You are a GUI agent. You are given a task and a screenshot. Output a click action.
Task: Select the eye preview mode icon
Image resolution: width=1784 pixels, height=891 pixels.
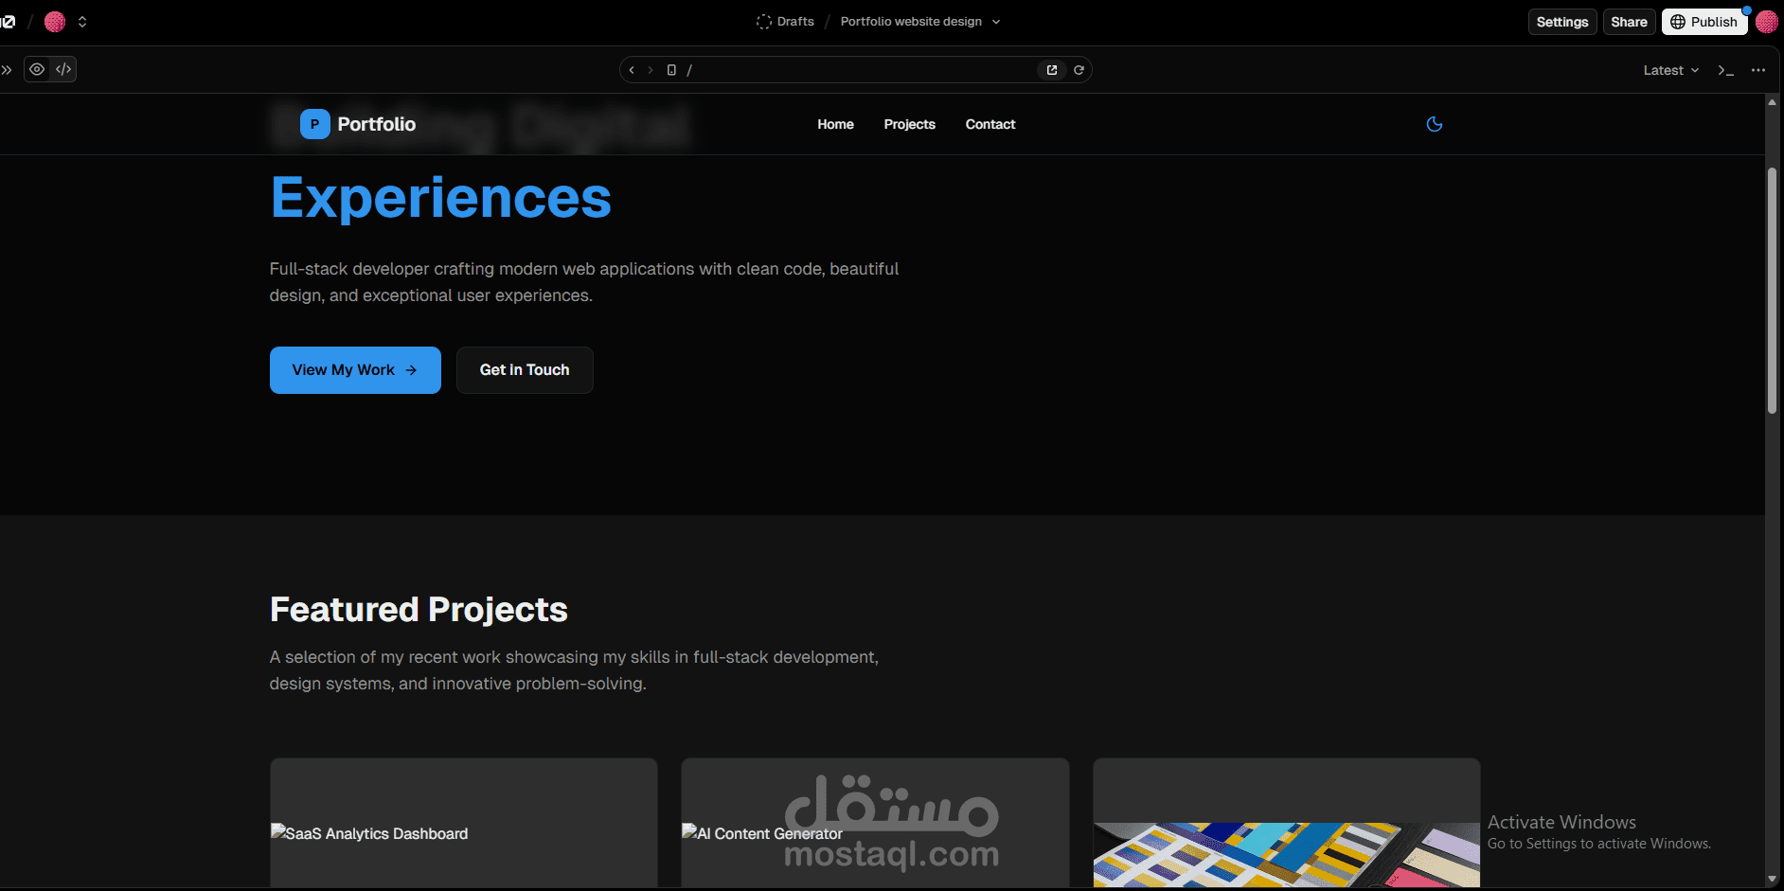(37, 69)
